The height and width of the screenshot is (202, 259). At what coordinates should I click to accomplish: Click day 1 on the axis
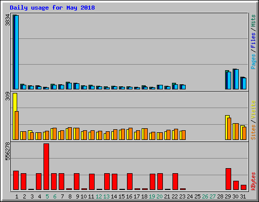pos(17,196)
